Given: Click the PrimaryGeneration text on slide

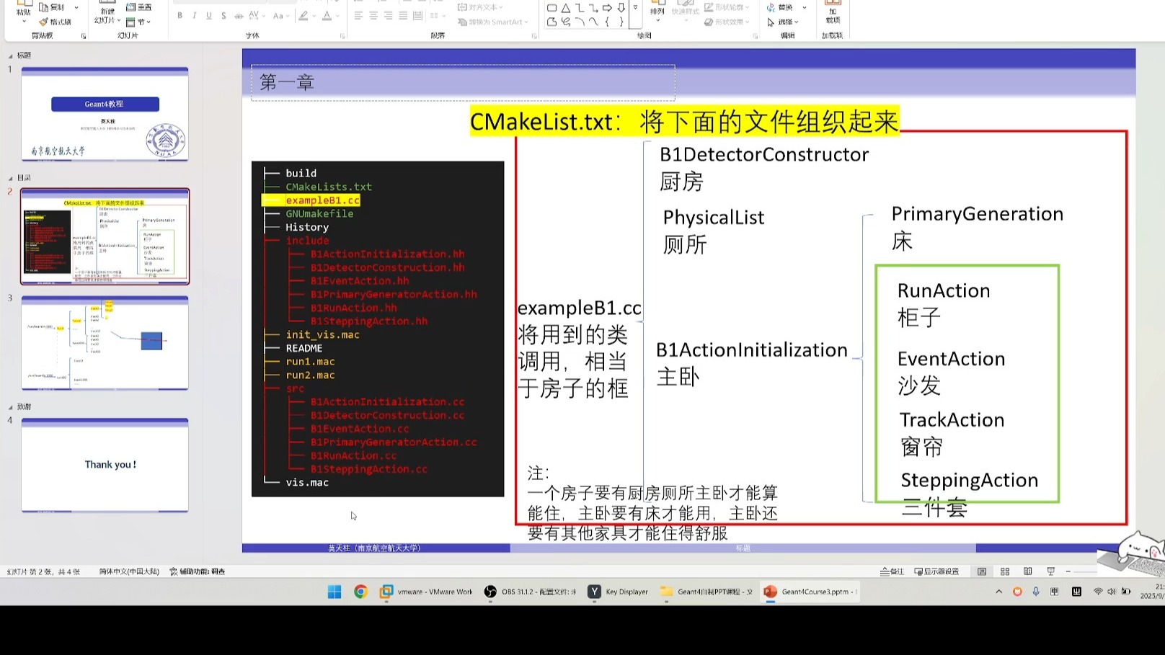Looking at the screenshot, I should tap(978, 214).
